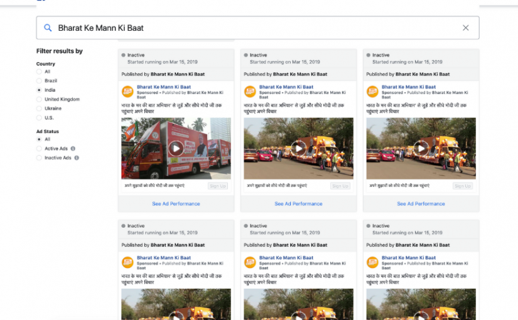Select All under Ad Status
The height and width of the screenshot is (320, 518).
pos(39,139)
